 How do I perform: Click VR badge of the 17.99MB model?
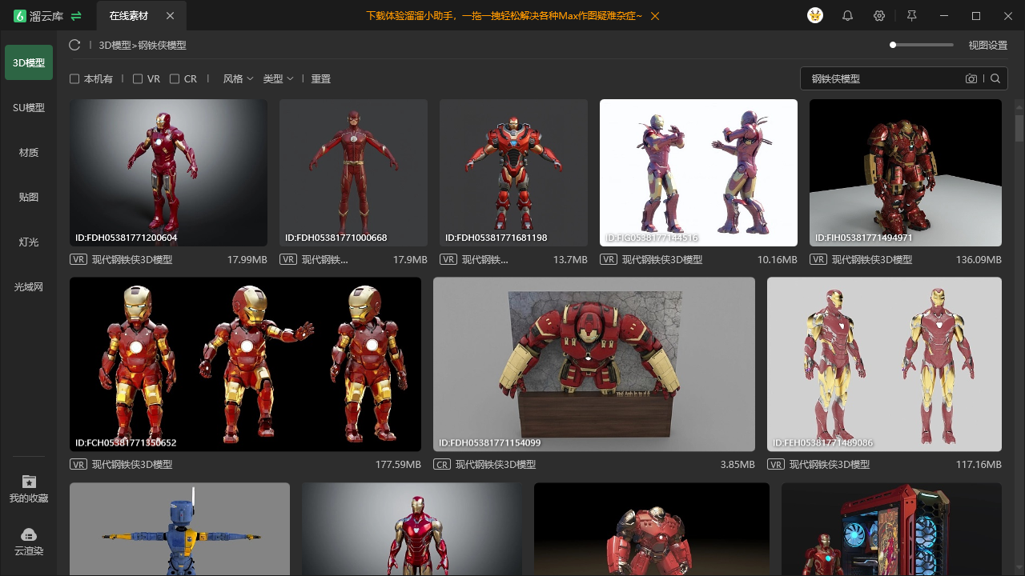tap(78, 259)
